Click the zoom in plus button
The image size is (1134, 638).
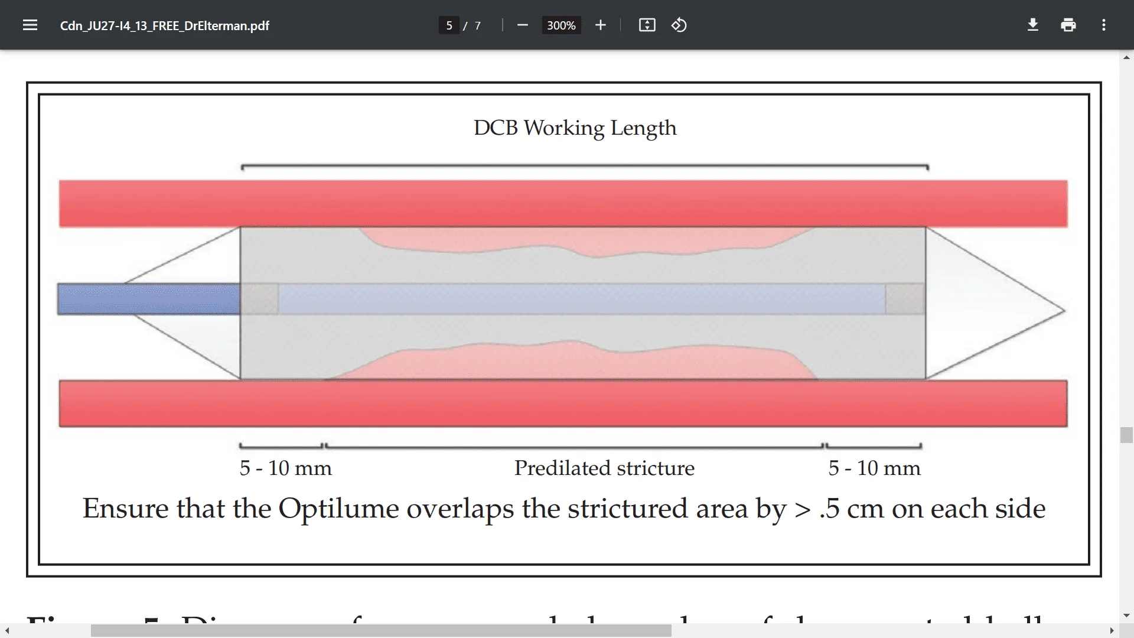pos(601,25)
